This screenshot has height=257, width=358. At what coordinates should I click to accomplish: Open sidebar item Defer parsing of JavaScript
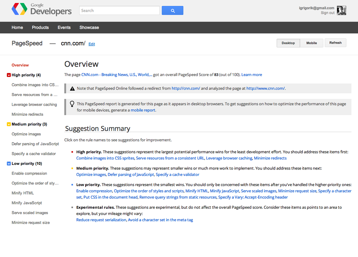35,144
